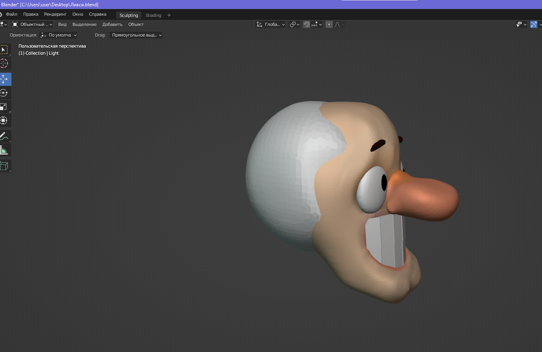Open the Объект viewport menu

pos(136,24)
